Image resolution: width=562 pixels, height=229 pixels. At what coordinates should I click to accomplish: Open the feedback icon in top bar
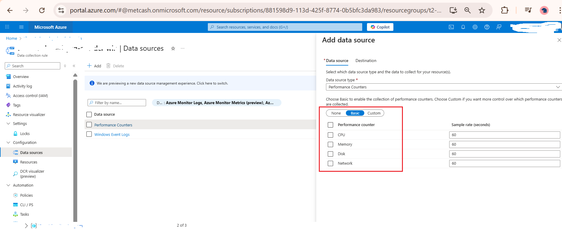(499, 27)
